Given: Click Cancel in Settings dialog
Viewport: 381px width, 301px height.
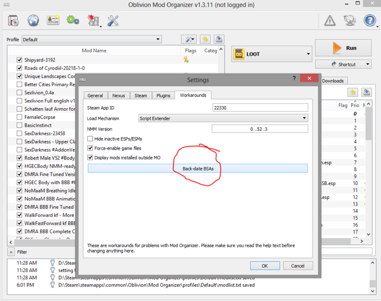Looking at the screenshot, I should [x=298, y=266].
